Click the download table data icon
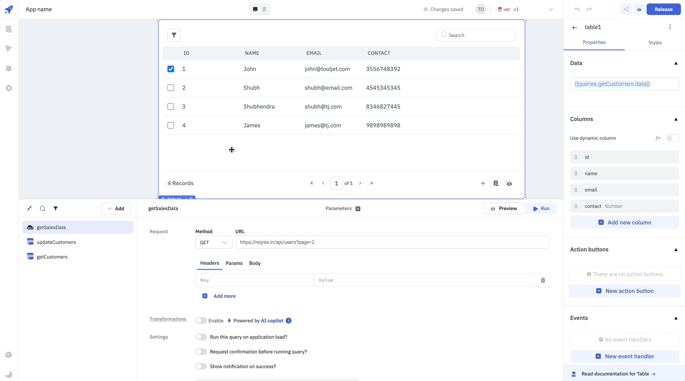The image size is (685, 381). coord(496,184)
